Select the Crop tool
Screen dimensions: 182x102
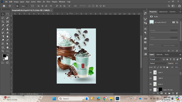coord(3,22)
